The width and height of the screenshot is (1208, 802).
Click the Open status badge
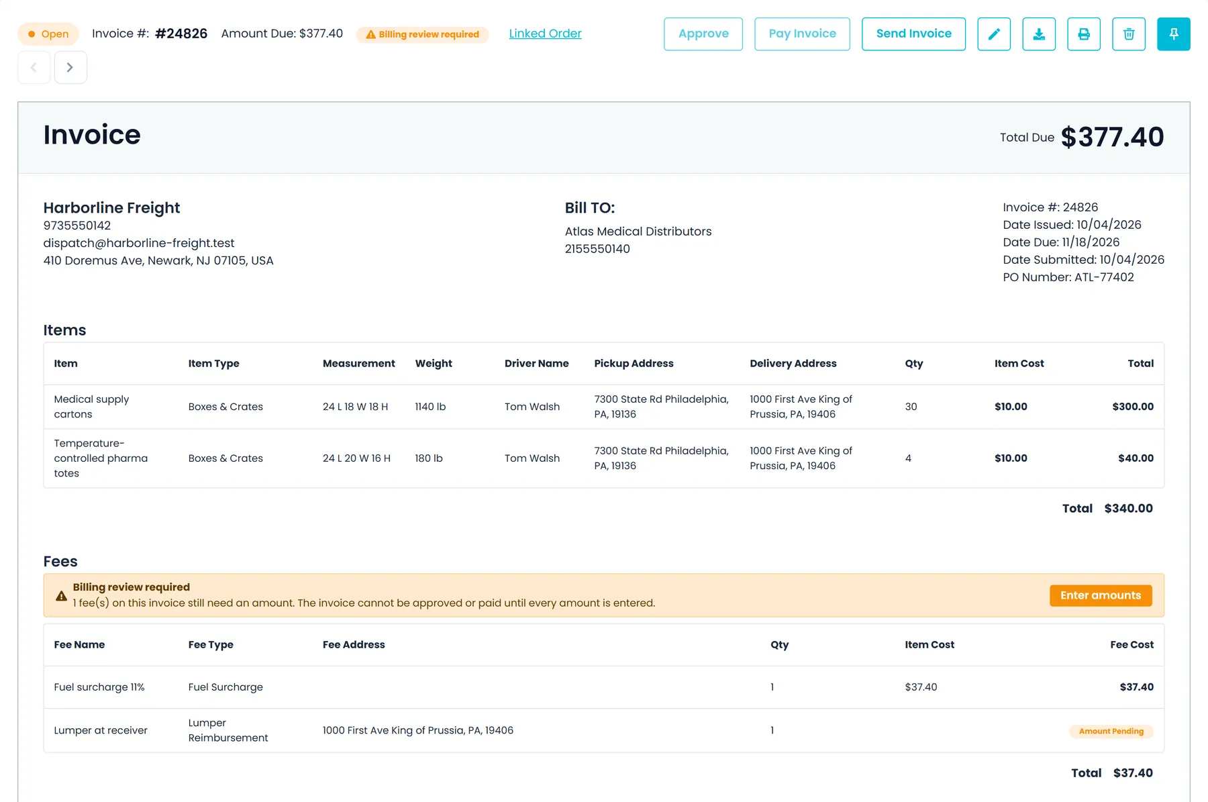pyautogui.click(x=48, y=34)
